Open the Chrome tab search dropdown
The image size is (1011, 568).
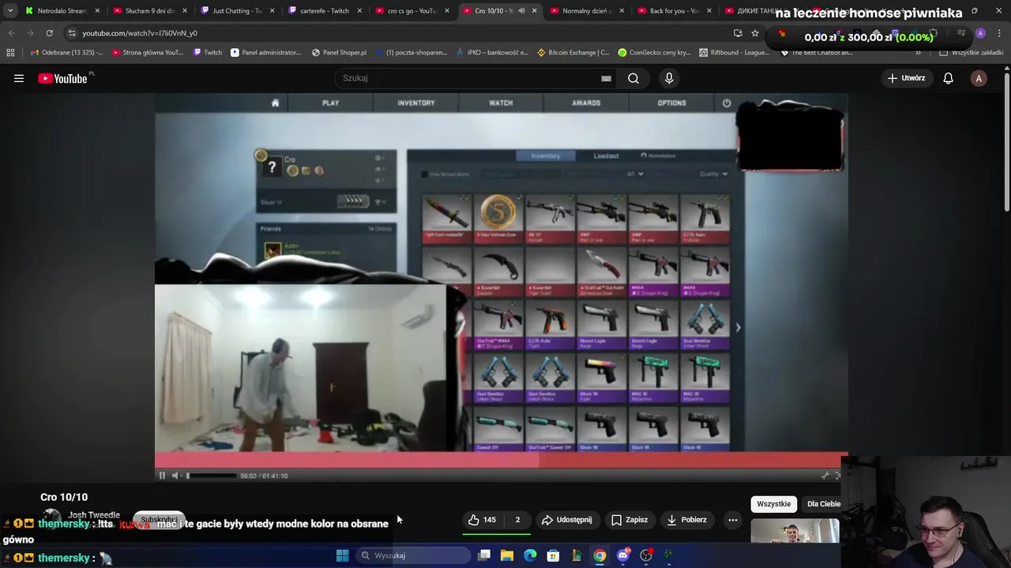click(x=10, y=11)
